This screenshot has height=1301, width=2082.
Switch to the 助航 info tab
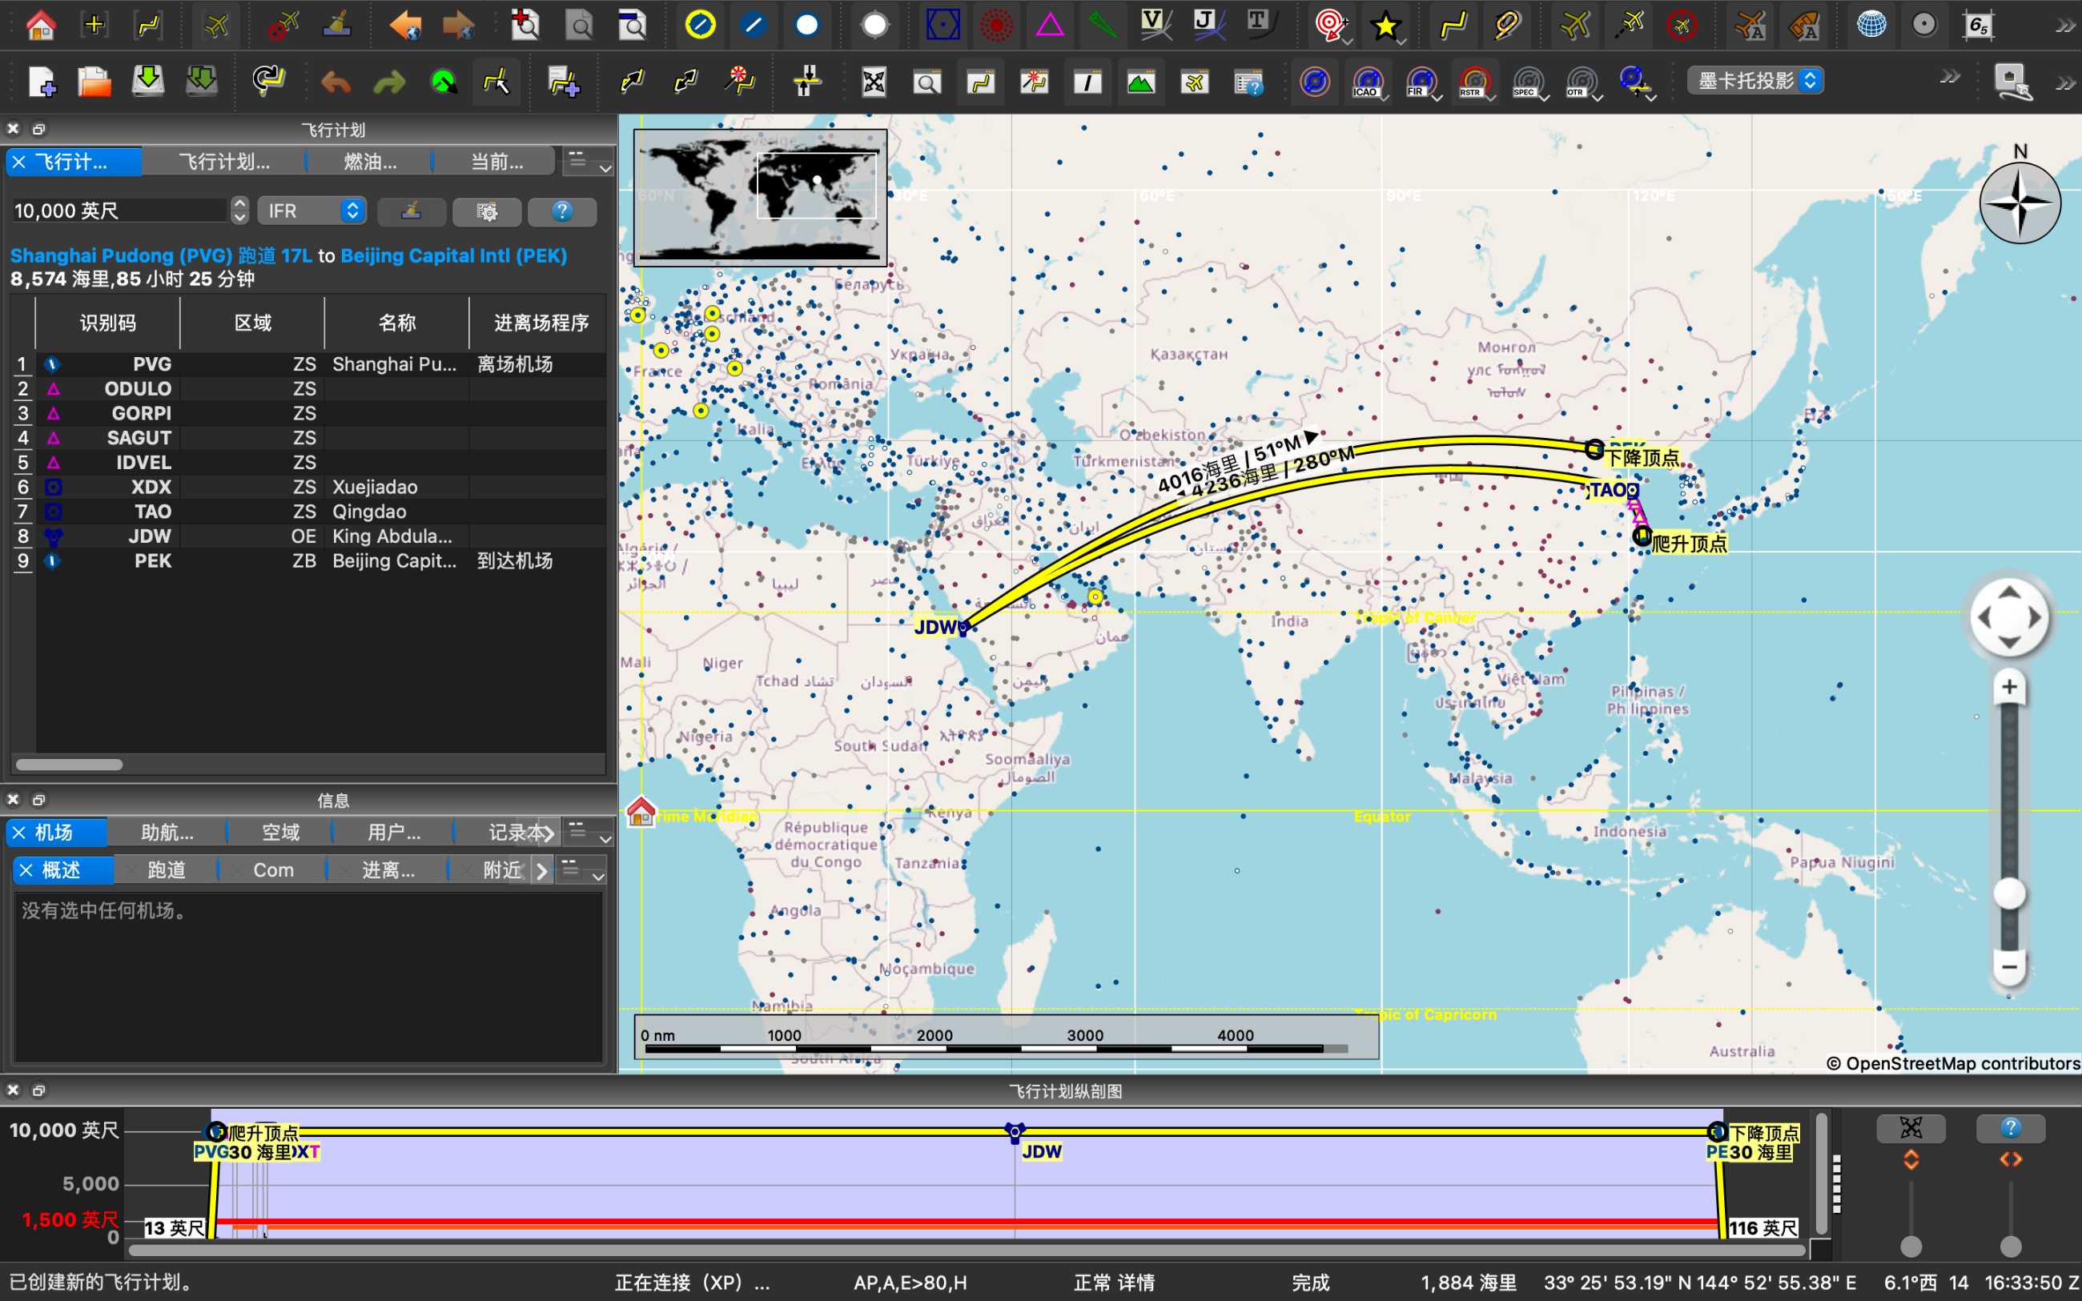pyautogui.click(x=167, y=832)
